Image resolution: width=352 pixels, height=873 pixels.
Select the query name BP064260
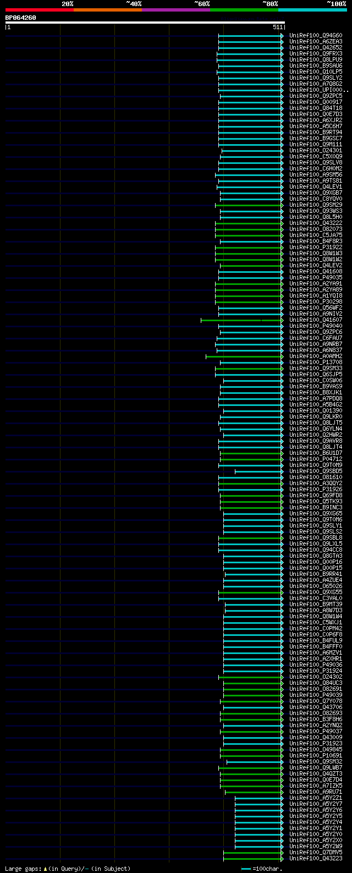(x=21, y=18)
